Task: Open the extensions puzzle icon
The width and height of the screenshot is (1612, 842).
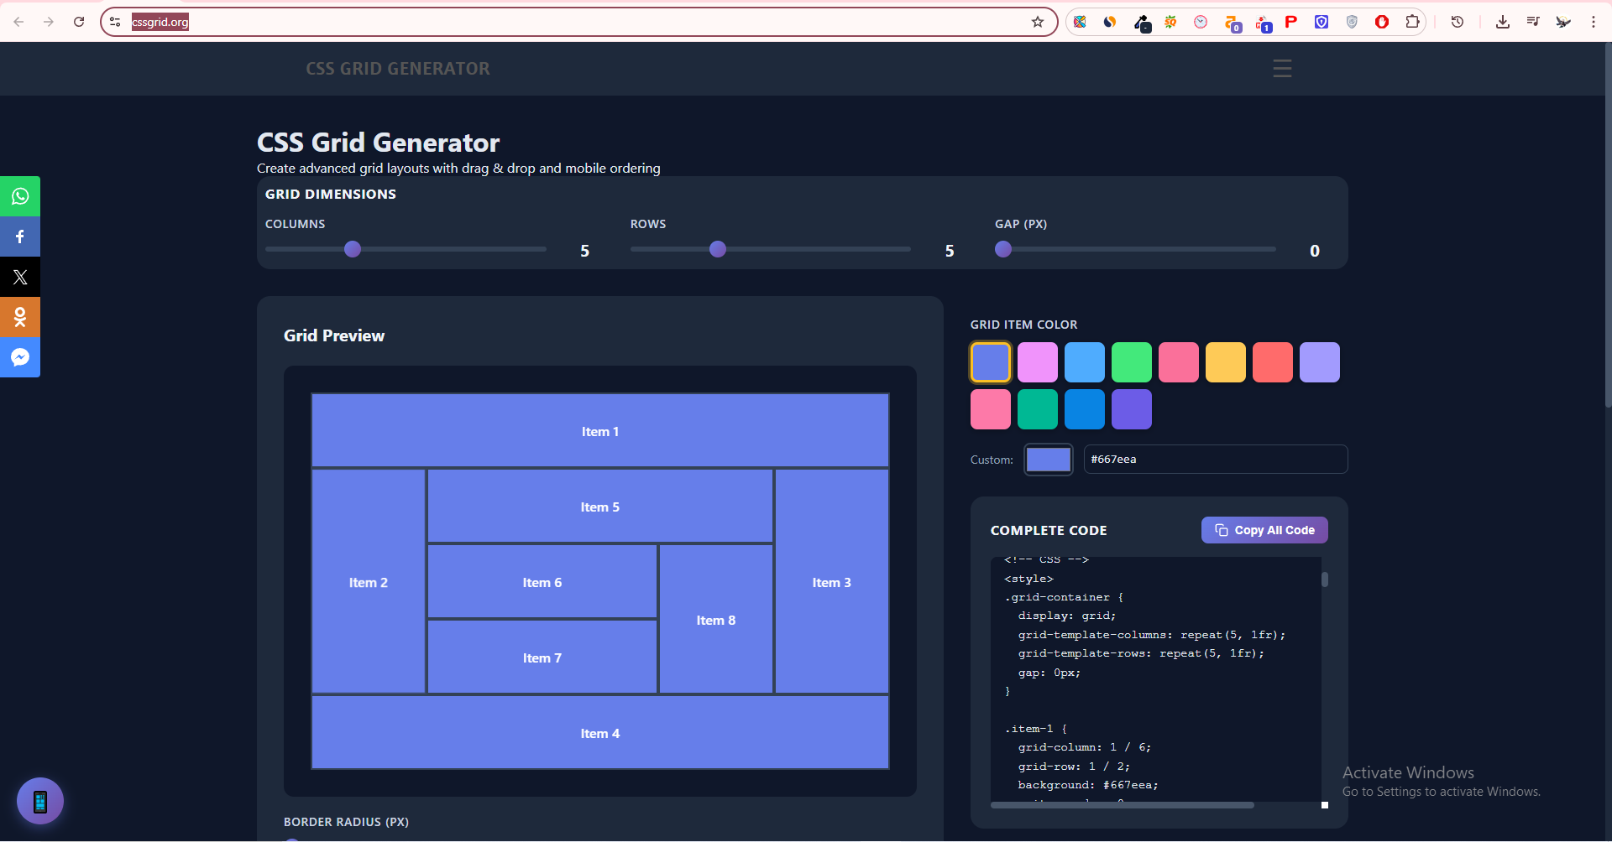Action: (x=1413, y=22)
